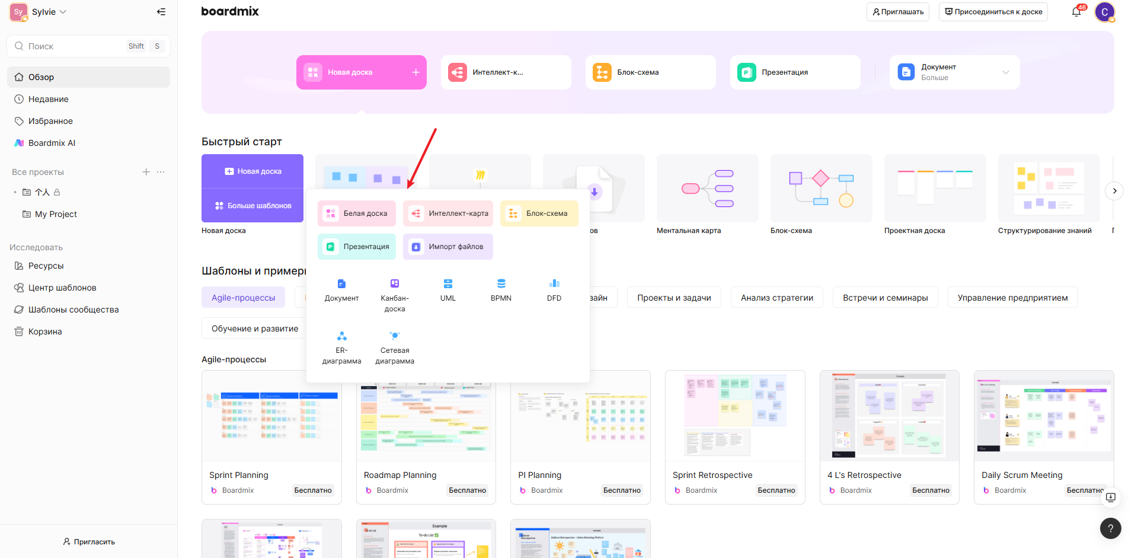
Task: Choose Канбан-доска in the popup
Action: coord(395,294)
